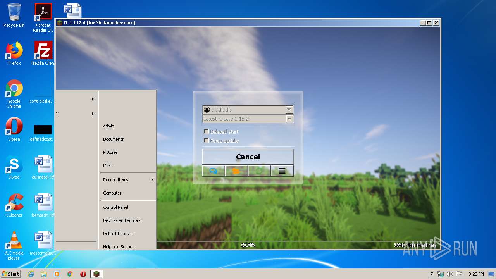Open Windows Media Player taskbar icon
The width and height of the screenshot is (496, 279).
(x=57, y=274)
